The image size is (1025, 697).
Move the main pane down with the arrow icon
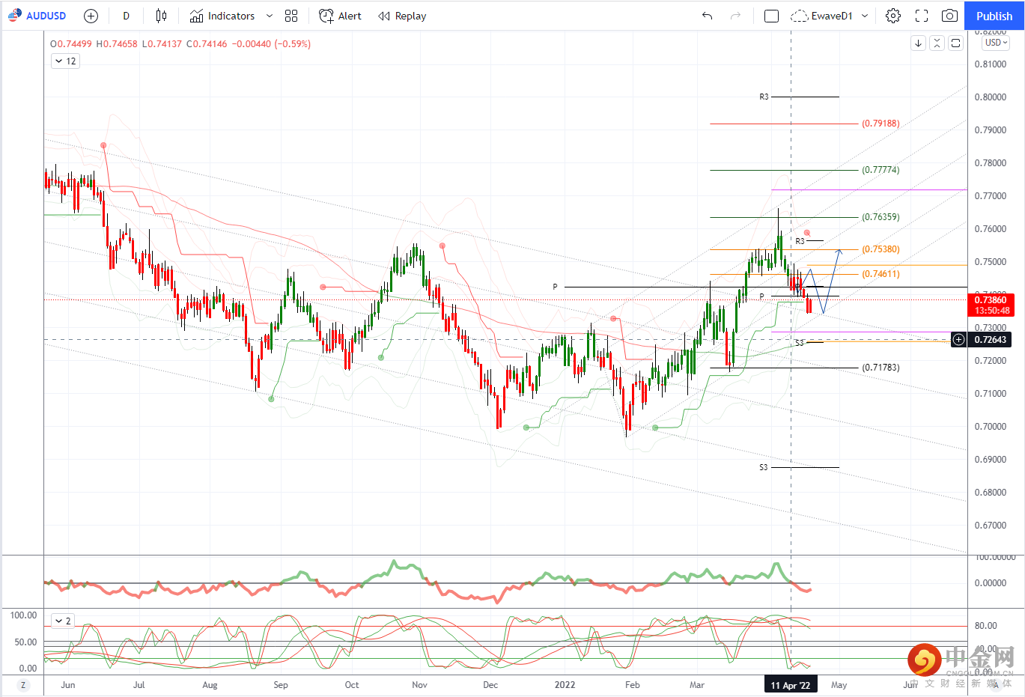(918, 43)
